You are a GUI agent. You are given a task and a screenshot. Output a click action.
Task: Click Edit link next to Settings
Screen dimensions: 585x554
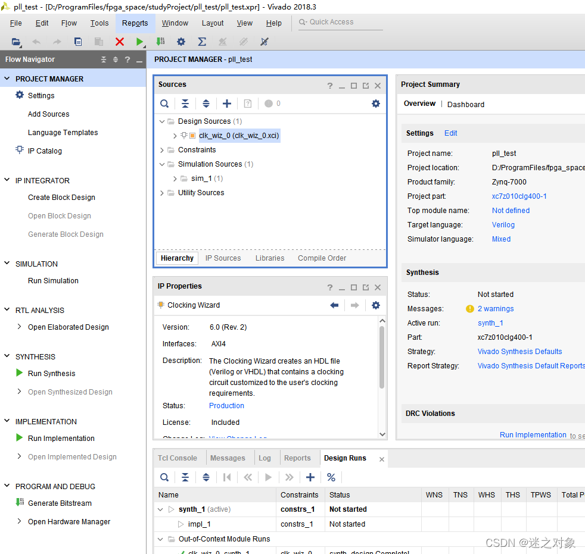coord(451,133)
